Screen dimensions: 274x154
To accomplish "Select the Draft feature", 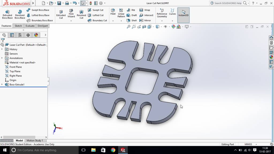I will (x=132, y=15).
